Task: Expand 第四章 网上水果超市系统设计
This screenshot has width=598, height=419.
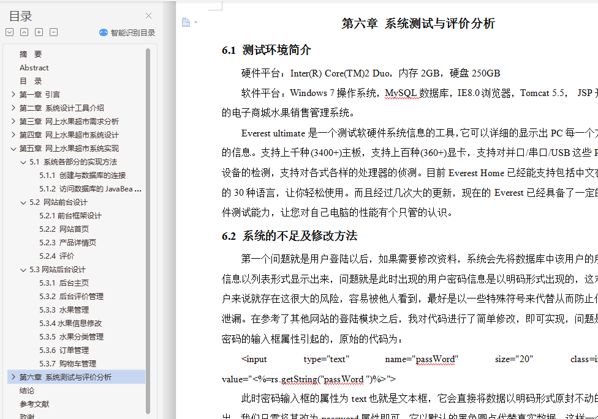Action: [x=13, y=135]
